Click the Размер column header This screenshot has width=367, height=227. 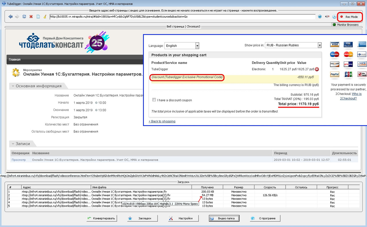(x=239, y=187)
